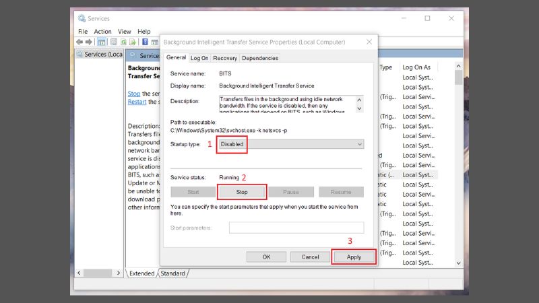Click the blue Help toolbar icon
Viewport: 539px width, 303px height.
[145, 42]
